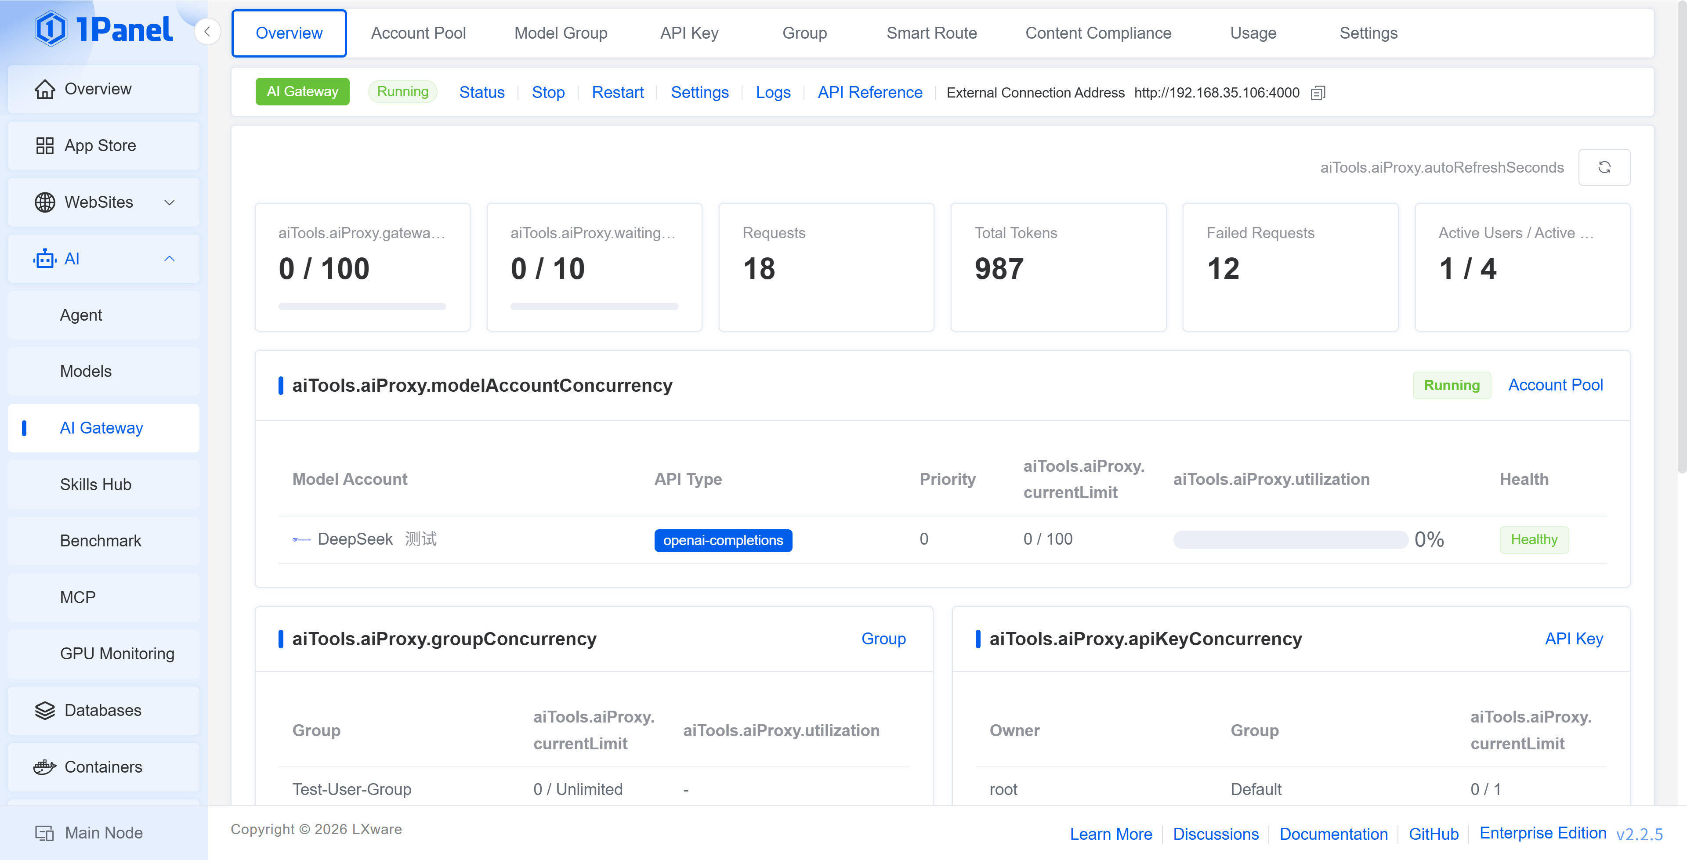The height and width of the screenshot is (860, 1687).
Task: Stop the AI Gateway service
Action: click(547, 92)
